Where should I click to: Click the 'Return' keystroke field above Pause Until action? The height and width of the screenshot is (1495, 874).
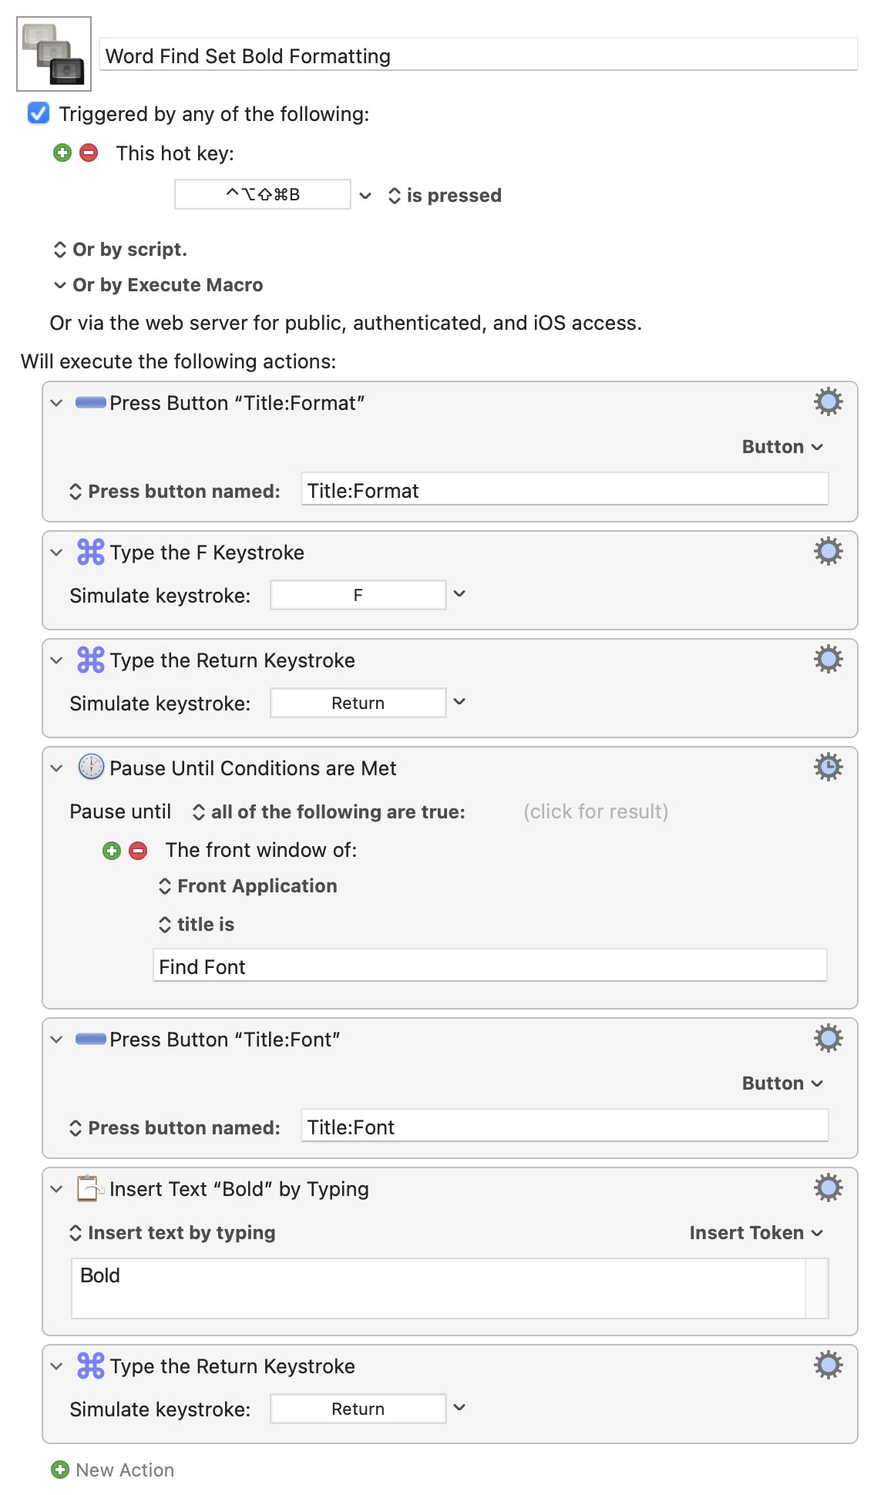[358, 703]
